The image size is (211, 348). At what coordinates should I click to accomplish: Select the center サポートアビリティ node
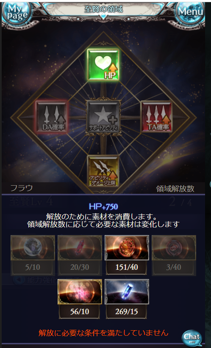(103, 117)
